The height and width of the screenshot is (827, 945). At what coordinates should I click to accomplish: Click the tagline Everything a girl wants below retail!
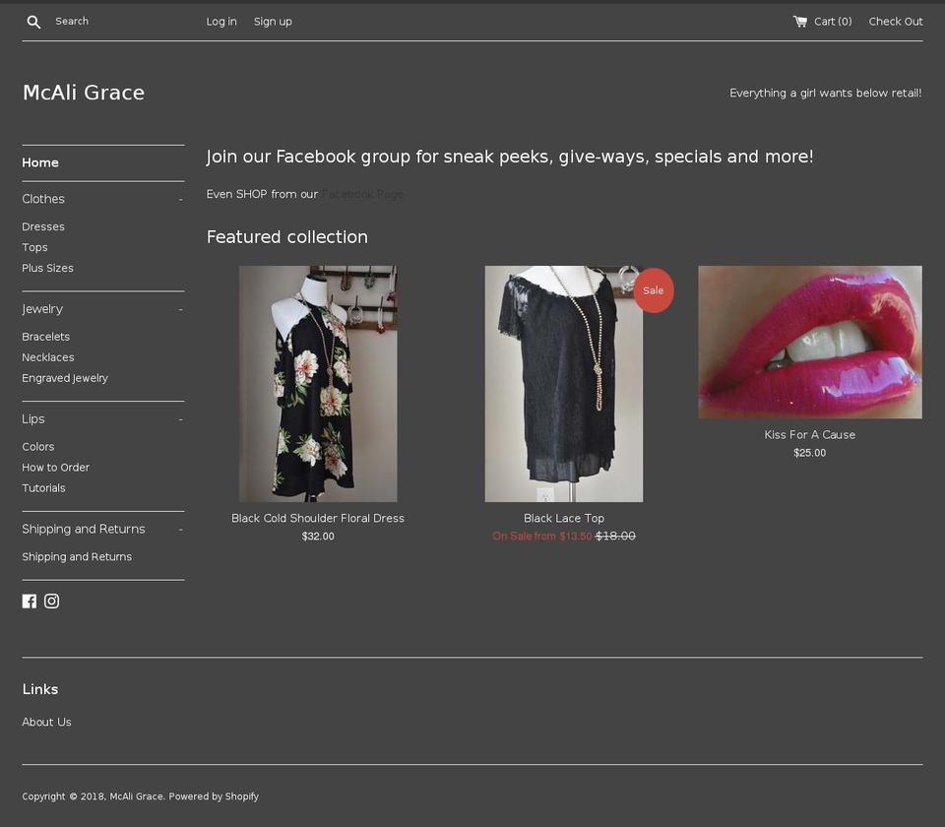tap(825, 93)
